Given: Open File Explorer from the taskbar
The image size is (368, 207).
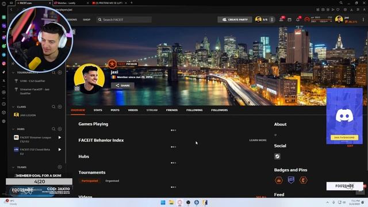Looking at the screenshot, I should coord(171,202).
